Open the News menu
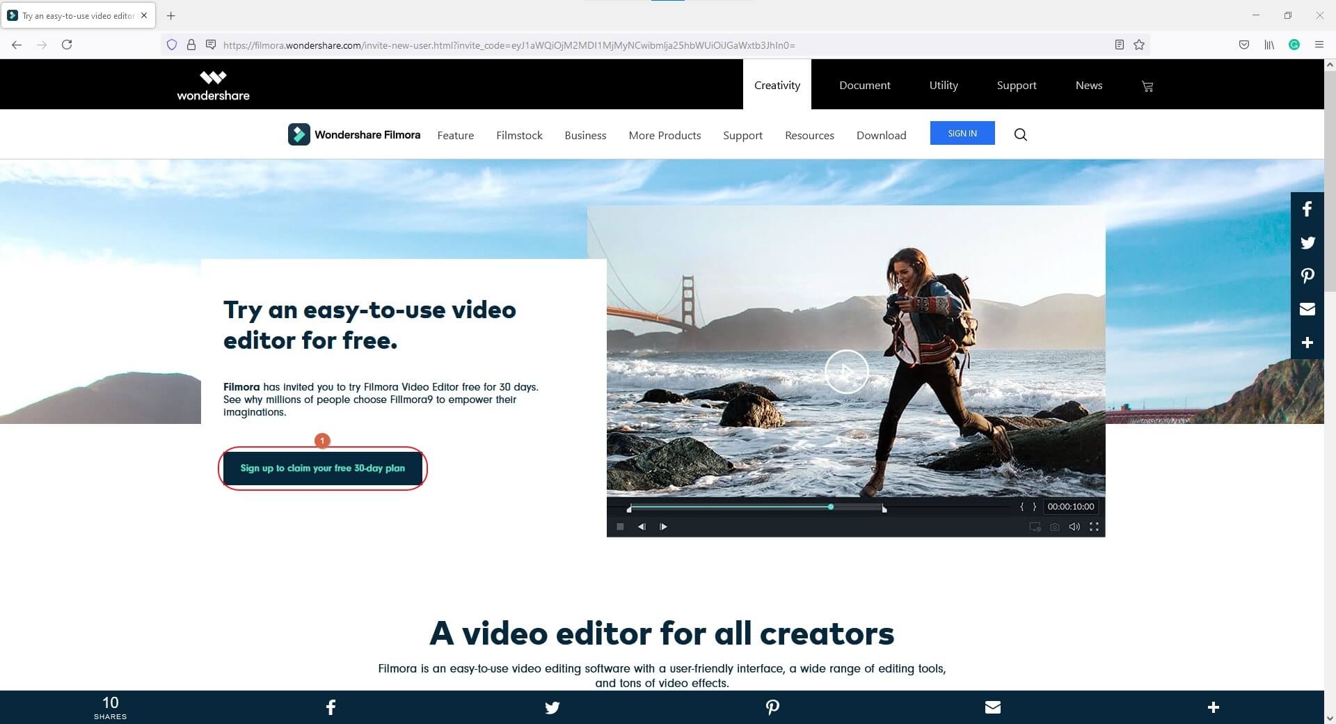 click(x=1089, y=85)
